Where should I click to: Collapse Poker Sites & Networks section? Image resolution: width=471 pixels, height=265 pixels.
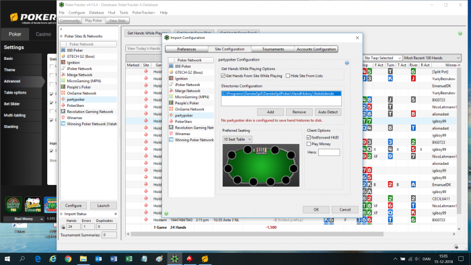click(61, 36)
